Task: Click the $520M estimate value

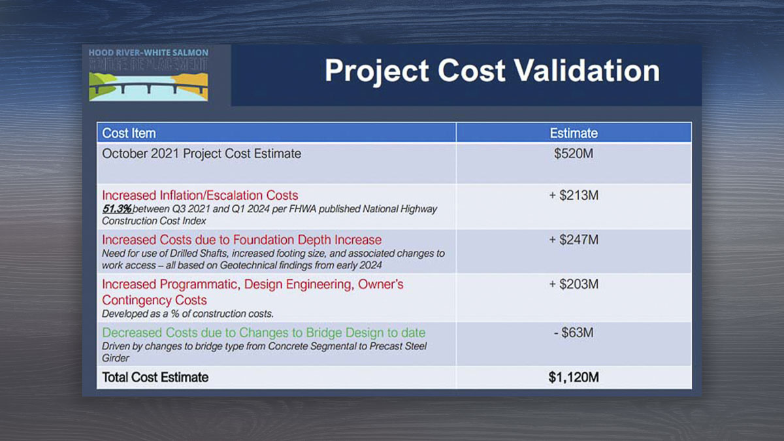Action: 573,154
